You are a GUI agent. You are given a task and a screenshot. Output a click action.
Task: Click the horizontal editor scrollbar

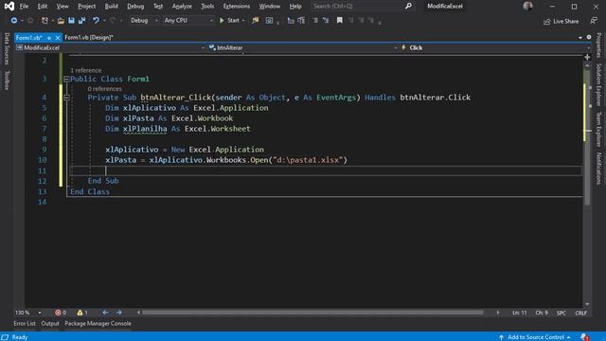(x=313, y=313)
